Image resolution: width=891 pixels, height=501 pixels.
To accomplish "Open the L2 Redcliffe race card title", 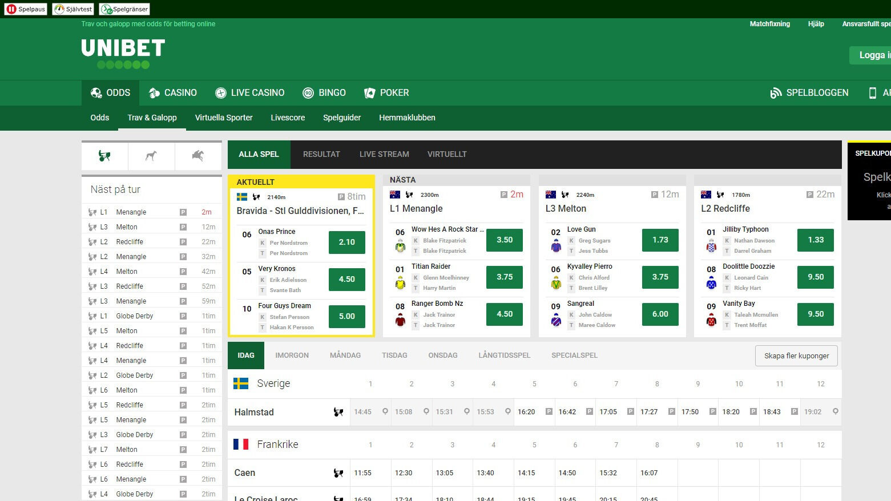I will (725, 209).
